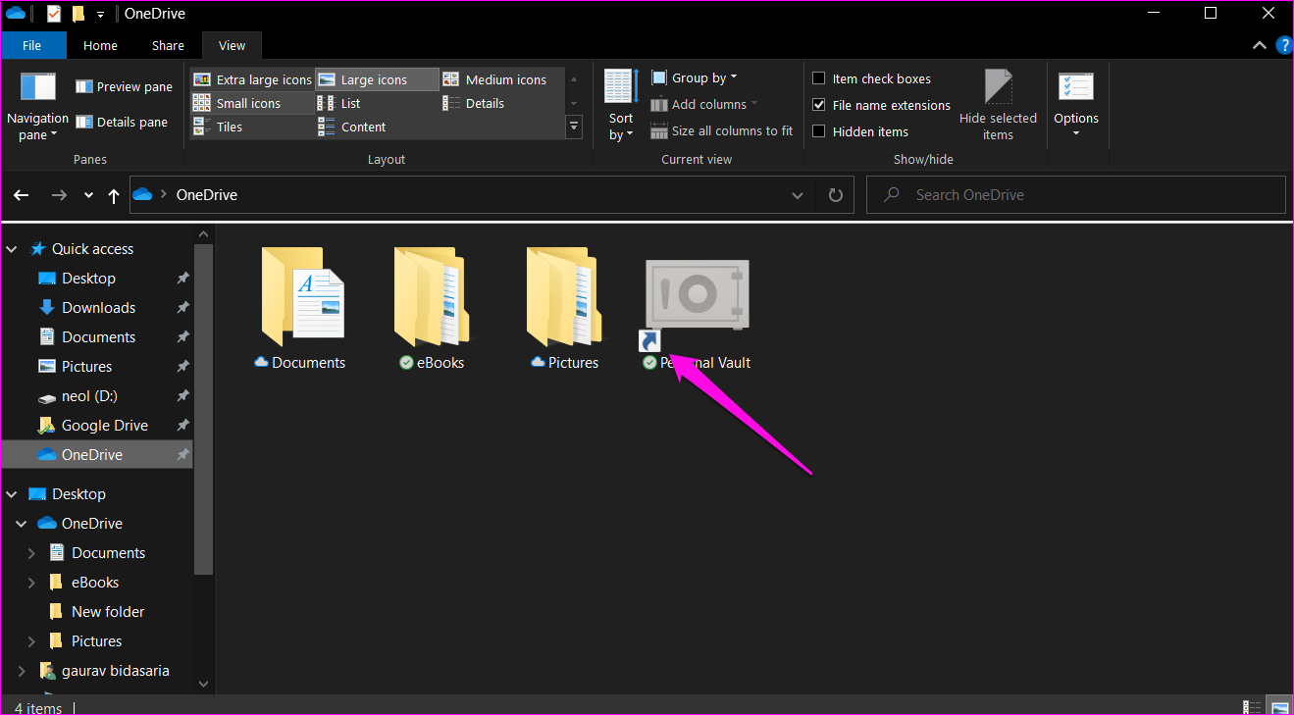Image resolution: width=1294 pixels, height=715 pixels.
Task: Switch to the Share tab
Action: 168,45
